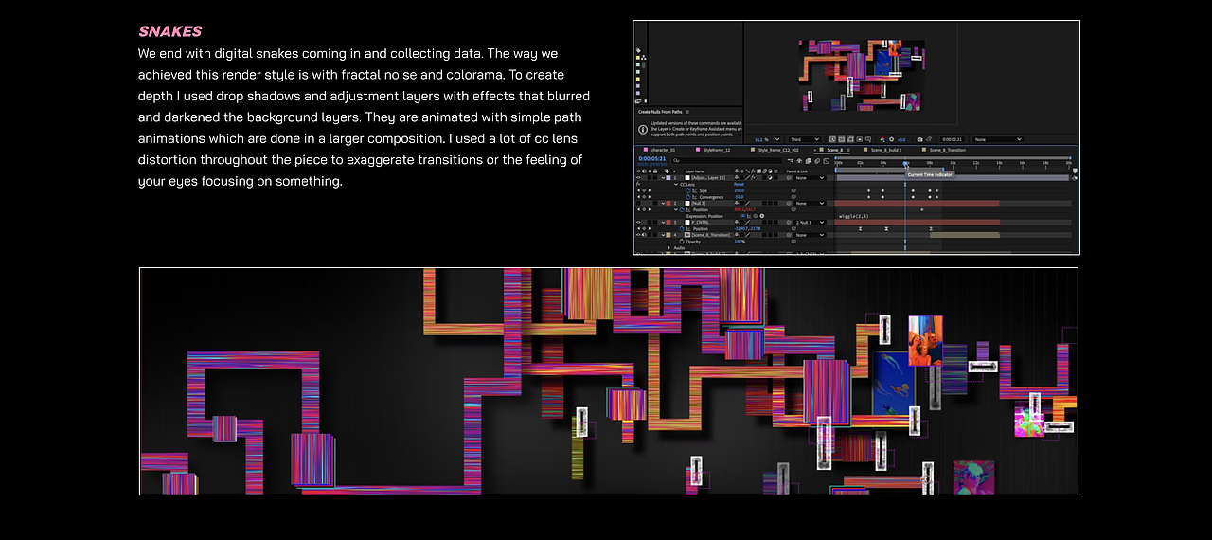Click the Size property stopwatch
Screen dimensions: 1212x540
point(688,190)
